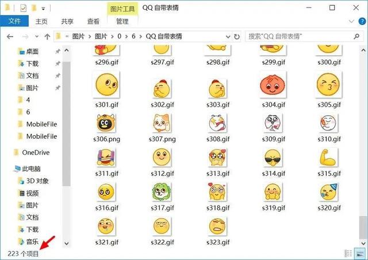Select the s309.gif emoji file
Viewport: 368px width, 260px height.
(x=273, y=123)
